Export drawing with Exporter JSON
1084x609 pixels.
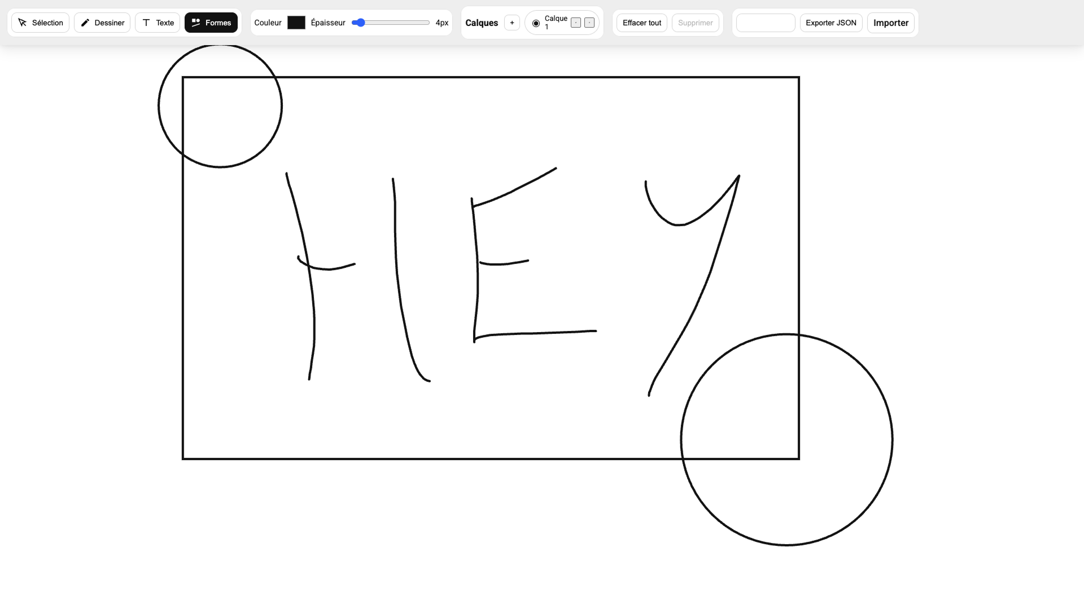(x=831, y=23)
